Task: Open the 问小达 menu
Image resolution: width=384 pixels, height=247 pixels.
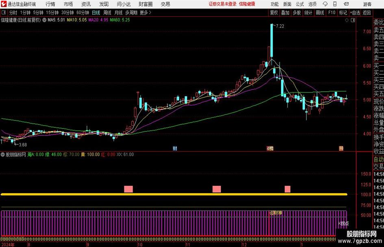Action: pyautogui.click(x=124, y=4)
